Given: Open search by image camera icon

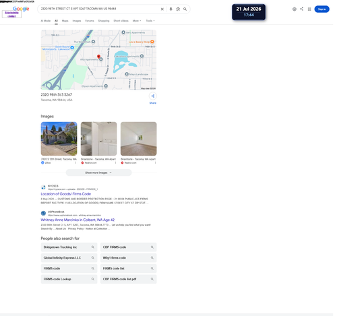Looking at the screenshot, I should (x=178, y=9).
